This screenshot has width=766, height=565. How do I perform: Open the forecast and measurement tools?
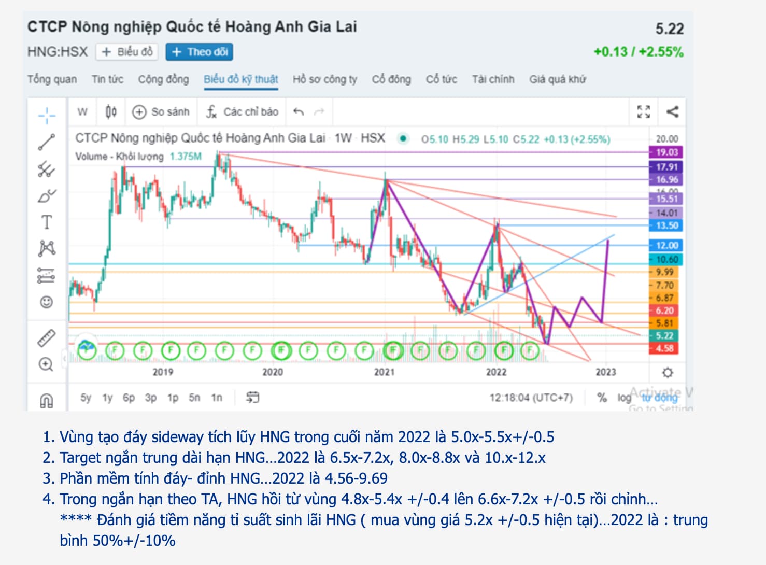point(46,275)
